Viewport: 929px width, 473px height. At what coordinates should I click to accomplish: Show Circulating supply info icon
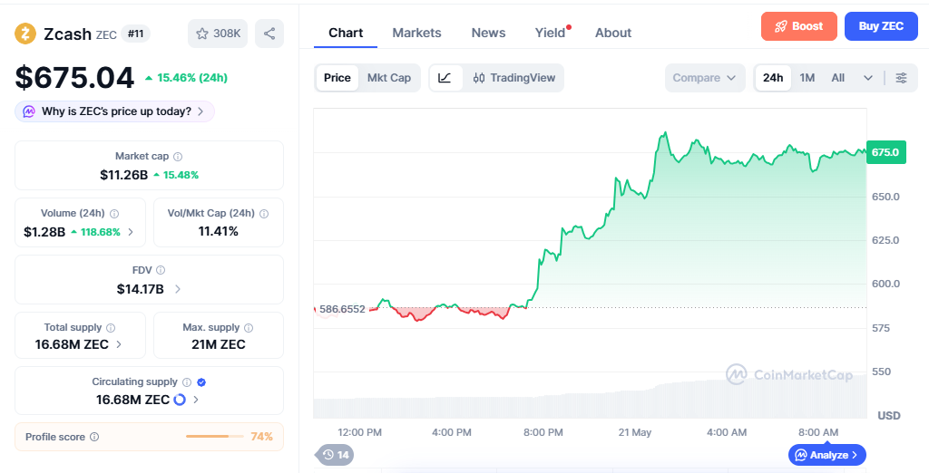[x=187, y=382]
